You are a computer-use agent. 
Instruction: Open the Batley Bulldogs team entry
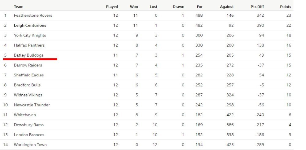(x=28, y=55)
